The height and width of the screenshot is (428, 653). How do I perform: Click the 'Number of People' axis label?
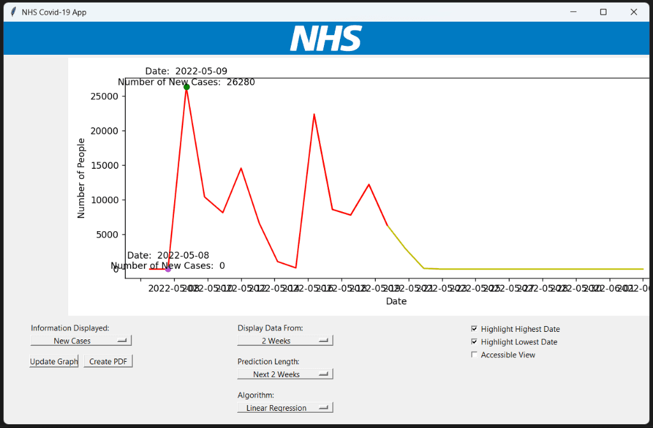[81, 178]
